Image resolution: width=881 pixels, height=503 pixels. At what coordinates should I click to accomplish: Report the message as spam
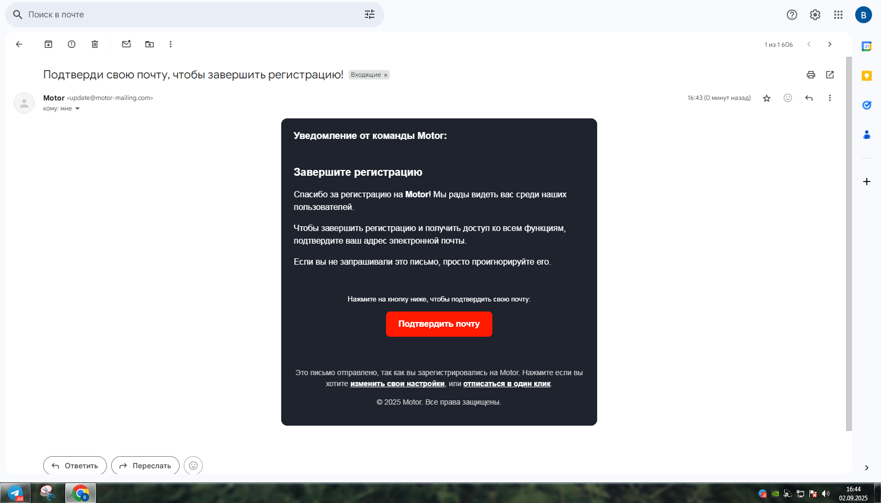point(72,44)
